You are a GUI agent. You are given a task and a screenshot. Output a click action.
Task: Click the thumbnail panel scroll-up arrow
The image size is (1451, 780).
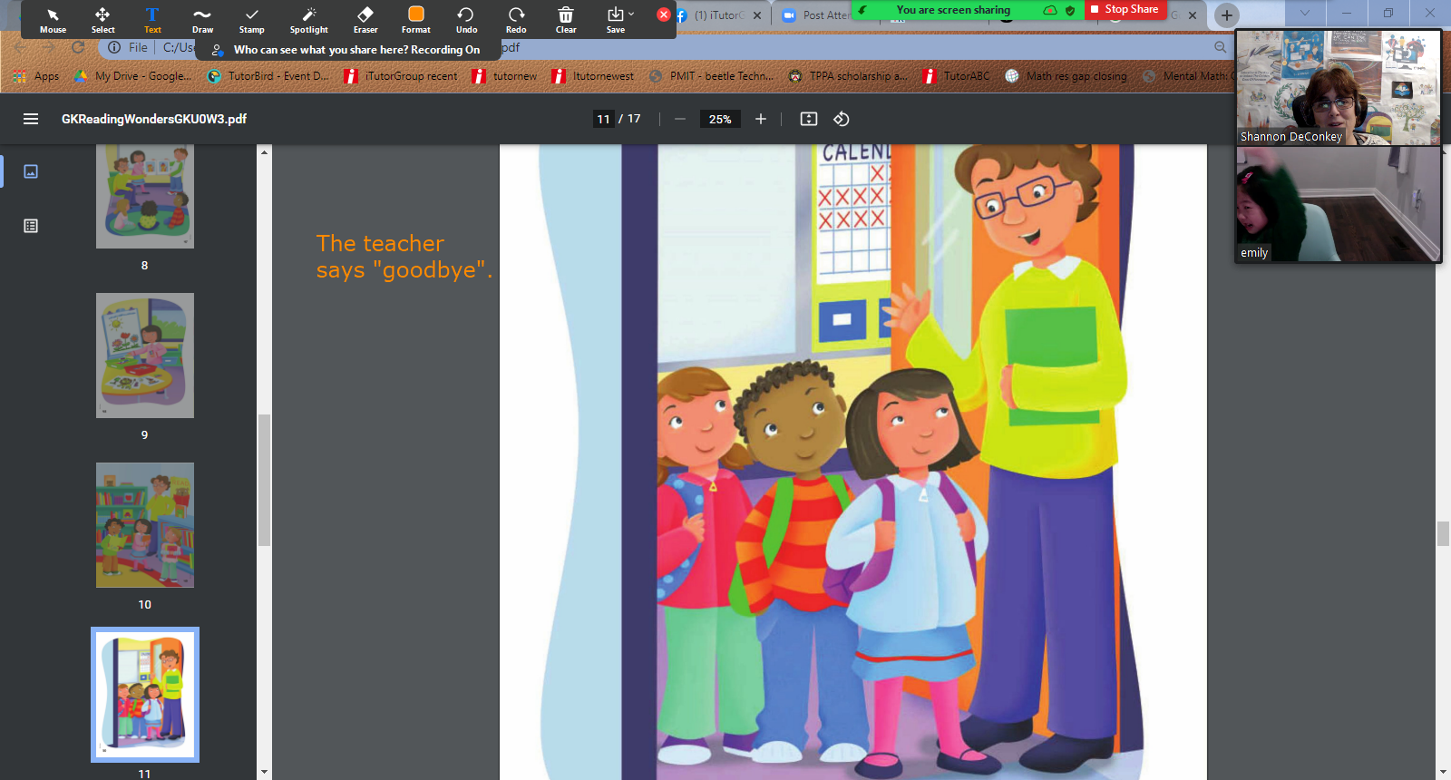(265, 151)
